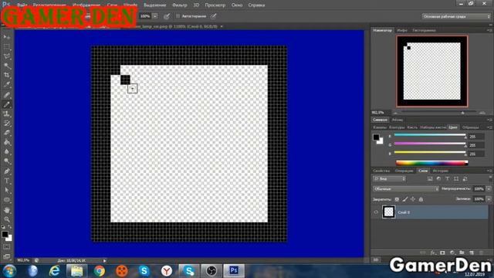Hide Слой 0 with the eye icon
The image size is (494, 278).
tap(376, 212)
